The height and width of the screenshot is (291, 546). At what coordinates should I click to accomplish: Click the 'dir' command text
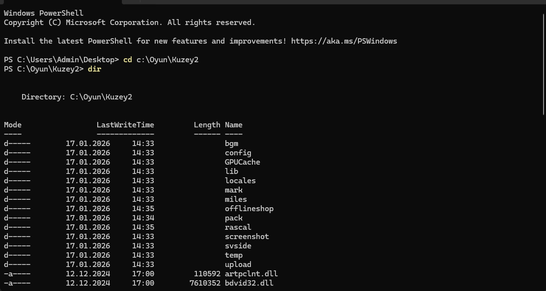click(94, 69)
